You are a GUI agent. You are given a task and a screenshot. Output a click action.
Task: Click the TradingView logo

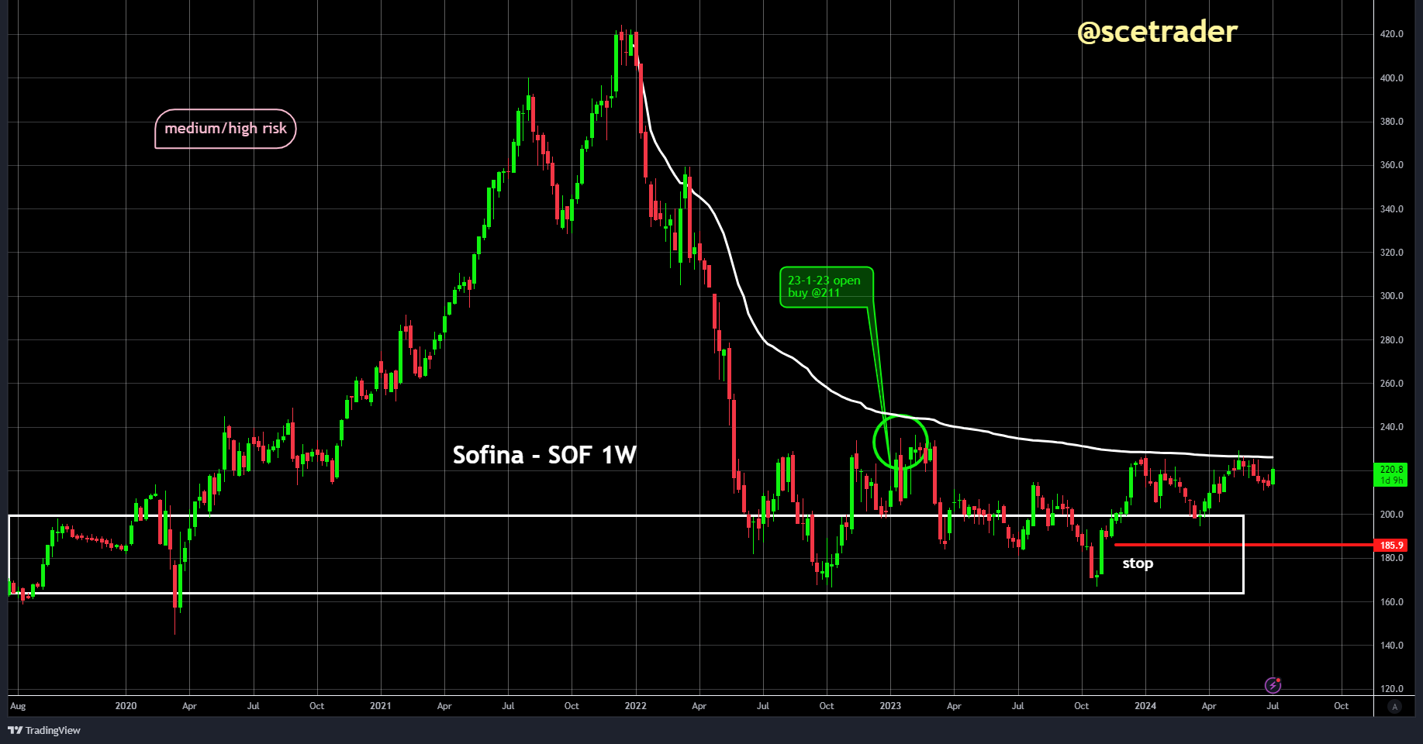(44, 730)
